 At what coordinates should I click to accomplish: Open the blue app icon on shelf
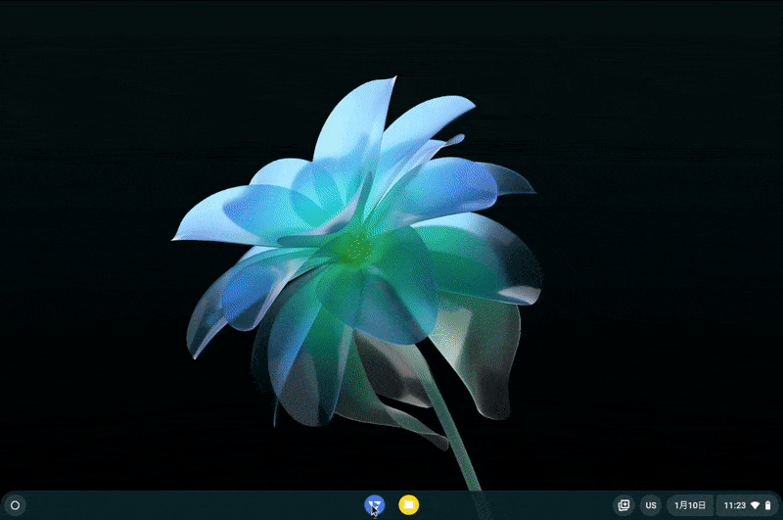pos(374,504)
